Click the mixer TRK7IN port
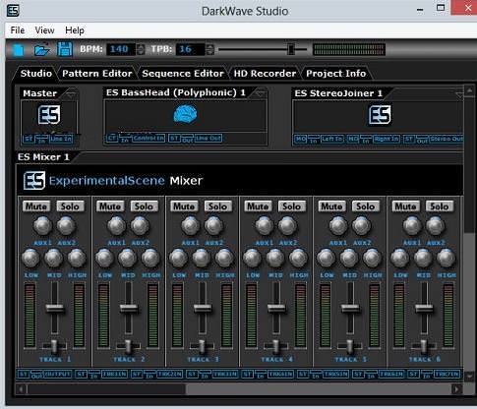This screenshot has width=477, height=409. (x=447, y=374)
